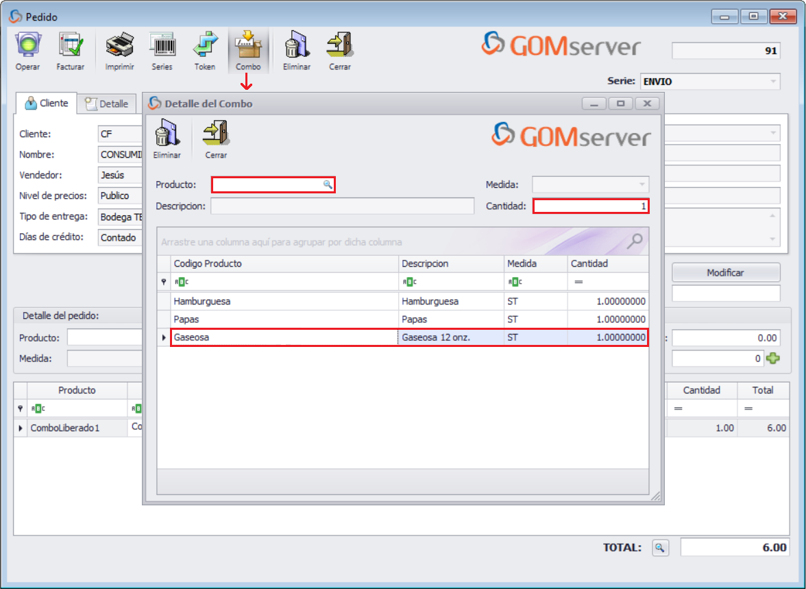The width and height of the screenshot is (806, 589).
Task: Open the Medida dropdown in the combo dialog
Action: pyautogui.click(x=642, y=184)
